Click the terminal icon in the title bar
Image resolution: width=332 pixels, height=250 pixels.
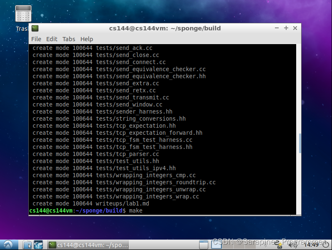click(35, 28)
